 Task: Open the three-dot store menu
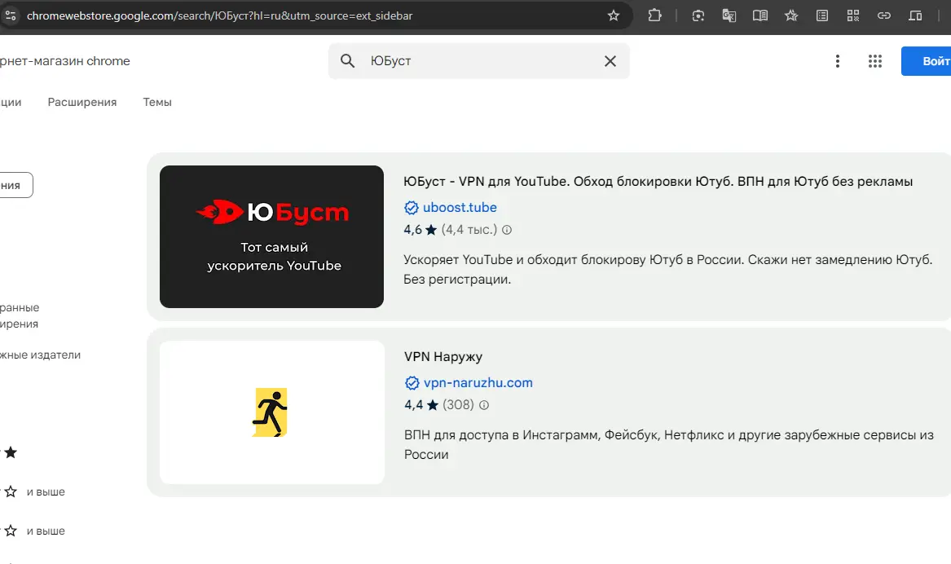pyautogui.click(x=838, y=60)
